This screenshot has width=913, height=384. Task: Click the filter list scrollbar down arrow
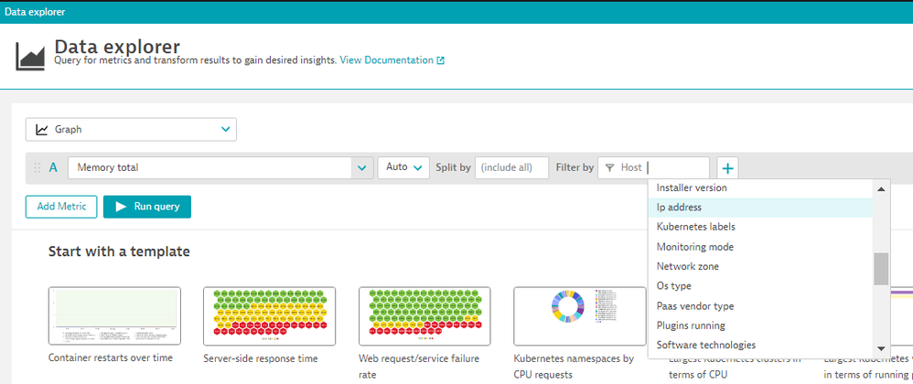[881, 348]
